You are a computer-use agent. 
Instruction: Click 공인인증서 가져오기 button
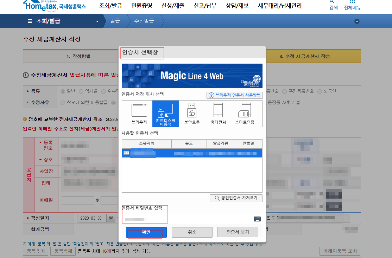pyautogui.click(x=236, y=198)
